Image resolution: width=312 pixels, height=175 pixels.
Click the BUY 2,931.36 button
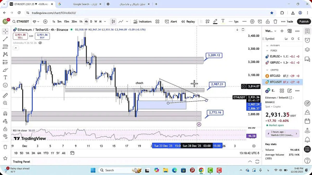(x=42, y=36)
